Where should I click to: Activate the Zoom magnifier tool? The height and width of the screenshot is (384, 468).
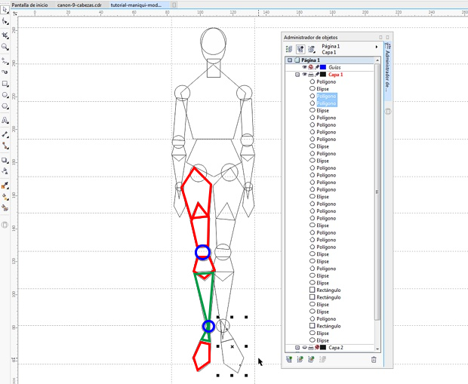pyautogui.click(x=5, y=47)
